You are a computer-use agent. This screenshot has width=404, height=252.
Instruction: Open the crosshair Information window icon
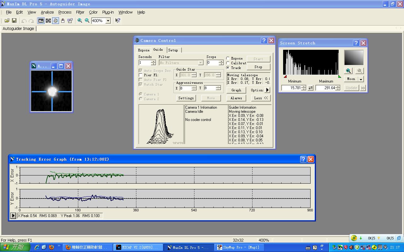(48, 20)
